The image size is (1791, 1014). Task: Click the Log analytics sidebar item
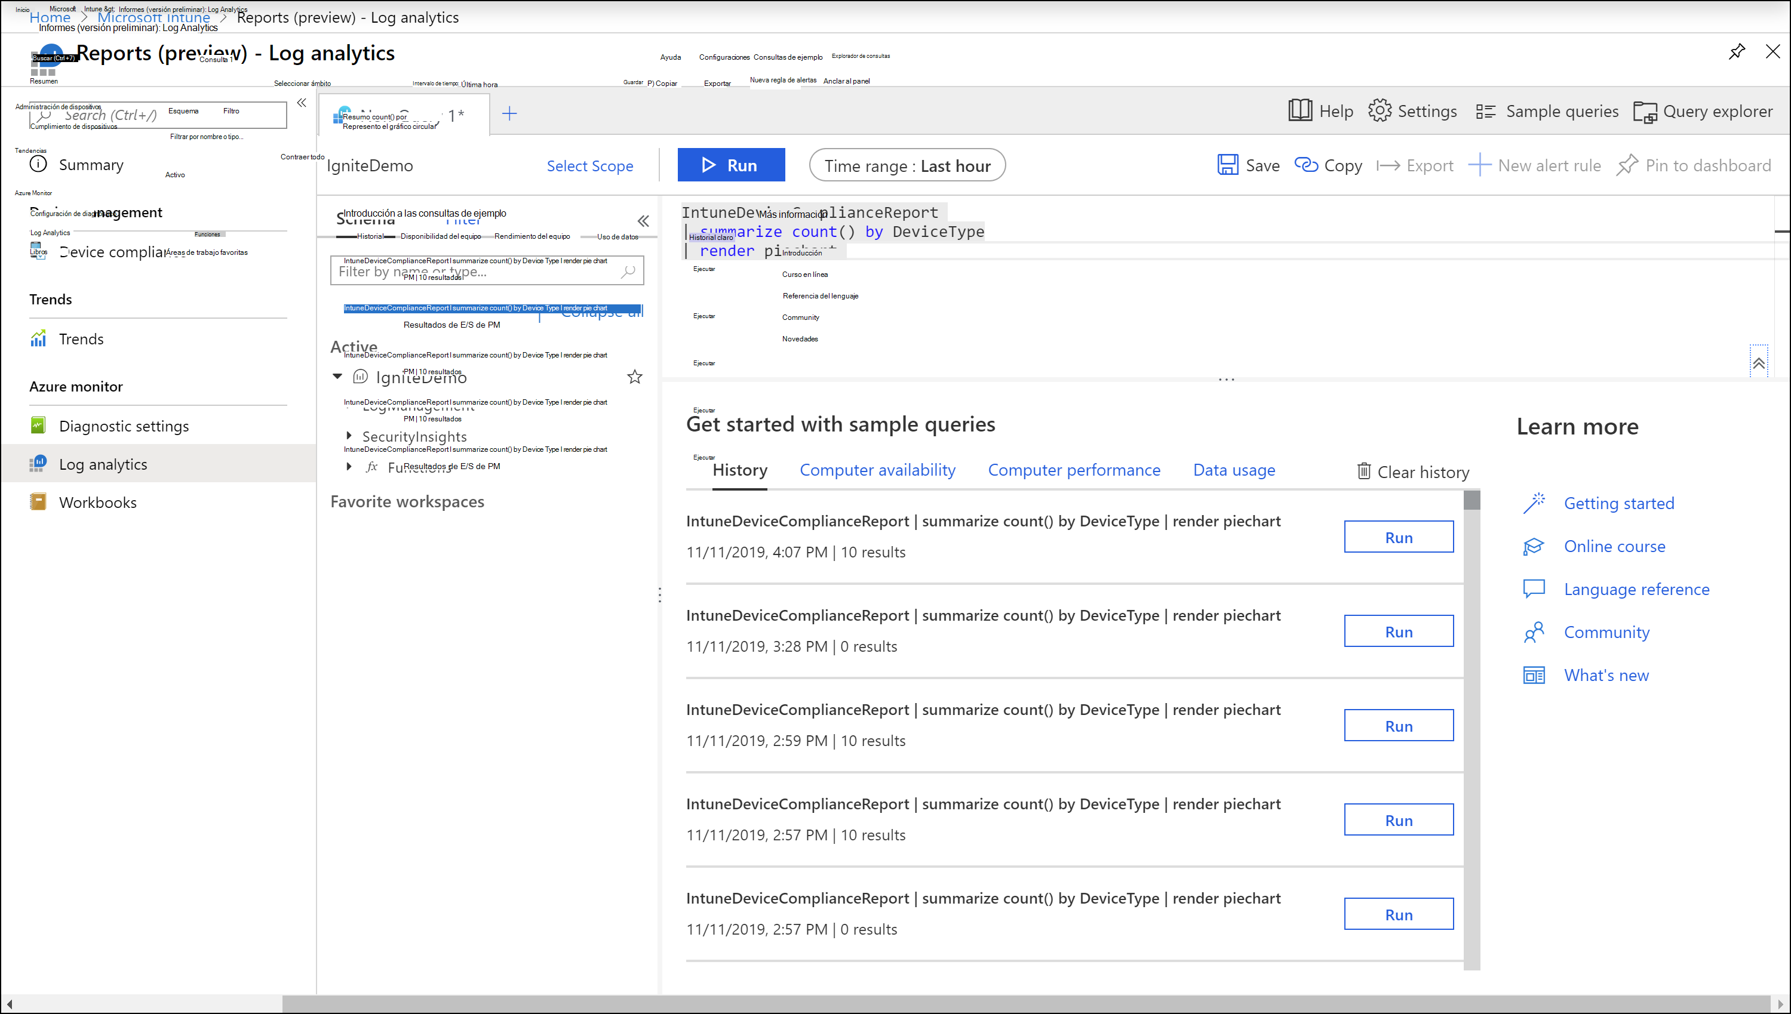click(103, 463)
